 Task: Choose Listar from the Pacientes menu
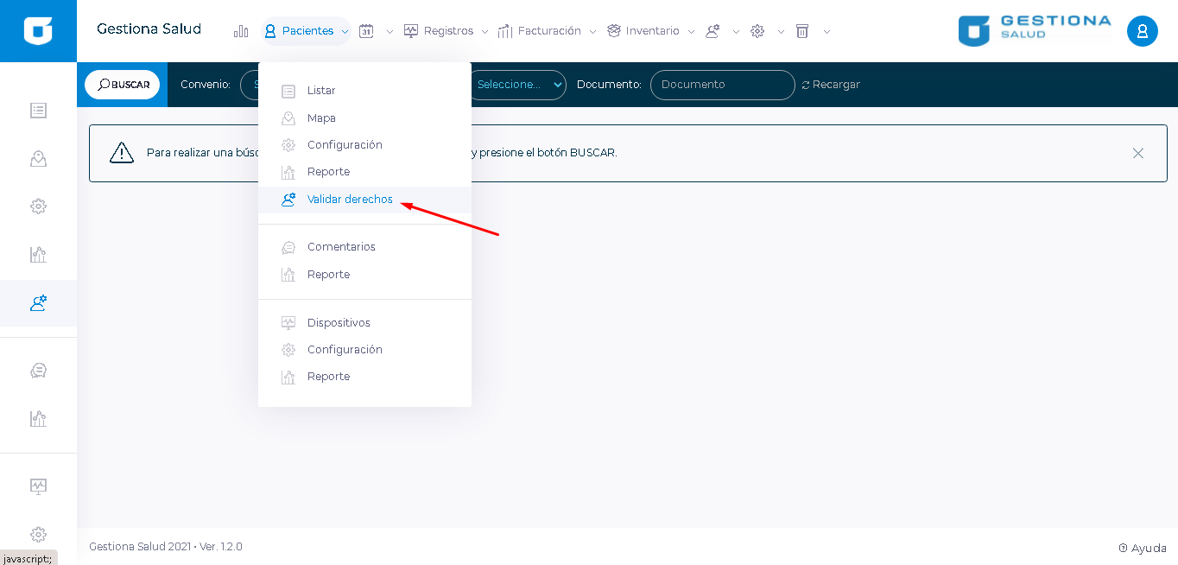click(x=321, y=91)
